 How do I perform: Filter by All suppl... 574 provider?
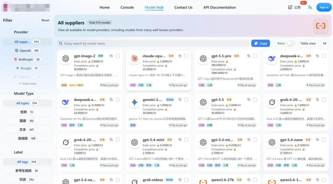click(x=27, y=42)
